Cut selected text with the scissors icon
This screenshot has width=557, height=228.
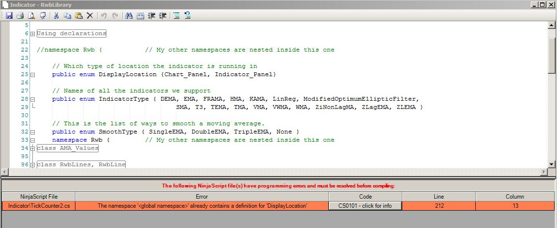56,15
